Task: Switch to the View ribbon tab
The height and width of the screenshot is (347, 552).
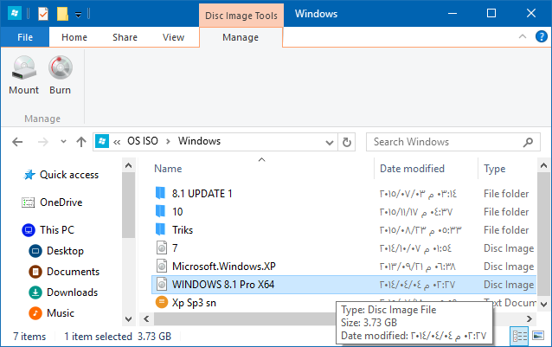Action: click(173, 37)
